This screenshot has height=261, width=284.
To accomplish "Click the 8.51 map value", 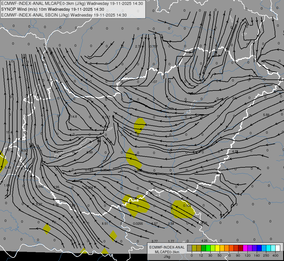I will [105, 224].
